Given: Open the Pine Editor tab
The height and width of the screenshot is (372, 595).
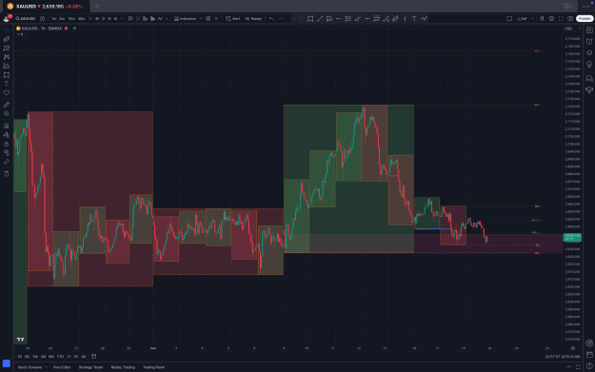Looking at the screenshot, I should [x=62, y=367].
